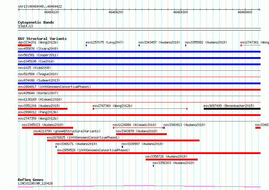Click nsv3358726 (Audano2019) label

(167, 156)
